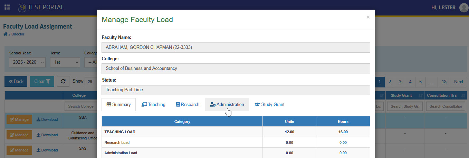Click Manage button for SAS row
The image size is (469, 158).
(x=19, y=150)
